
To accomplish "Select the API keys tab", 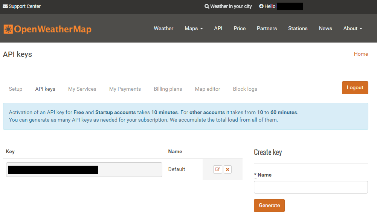I will (x=45, y=89).
